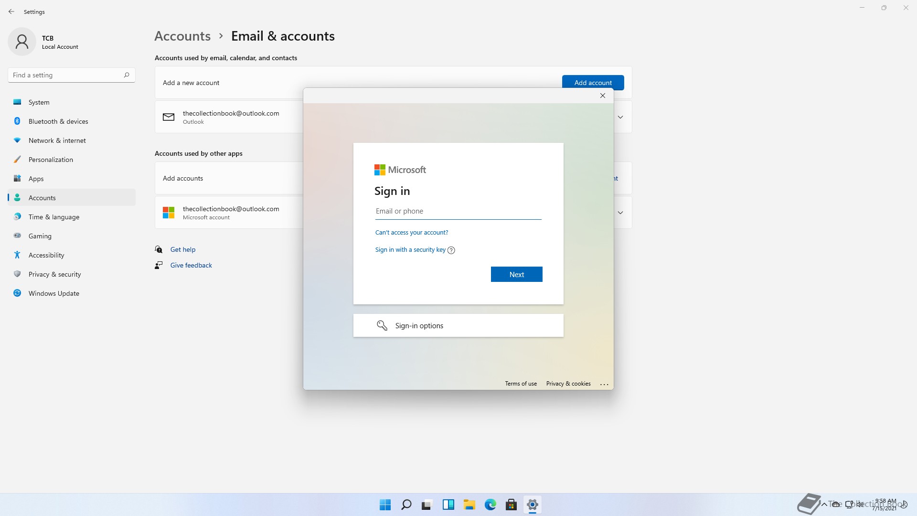
Task: Click the Give feedback person icon
Action: 159,265
